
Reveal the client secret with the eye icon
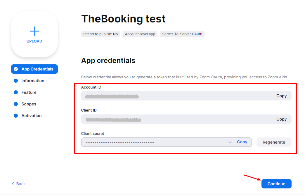[x=230, y=142]
